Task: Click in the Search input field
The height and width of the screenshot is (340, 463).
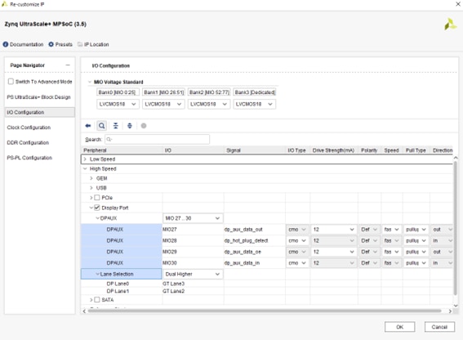Action: 157,139
